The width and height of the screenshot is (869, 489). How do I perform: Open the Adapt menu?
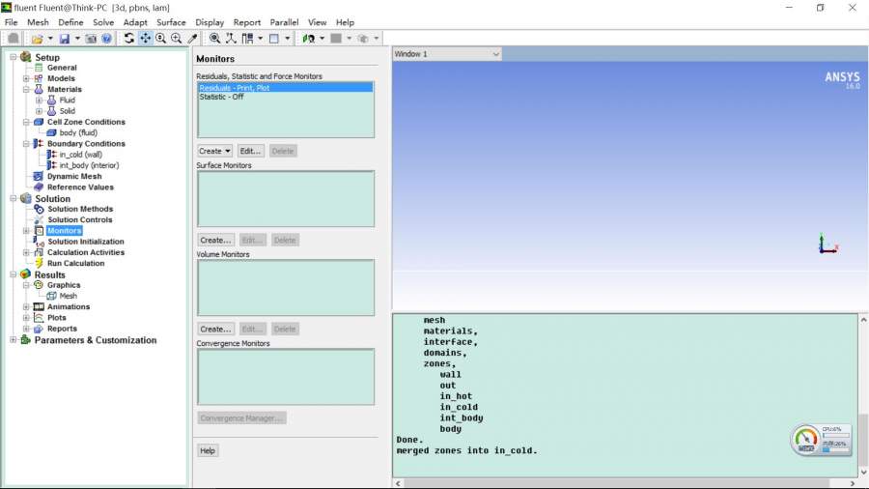click(135, 22)
